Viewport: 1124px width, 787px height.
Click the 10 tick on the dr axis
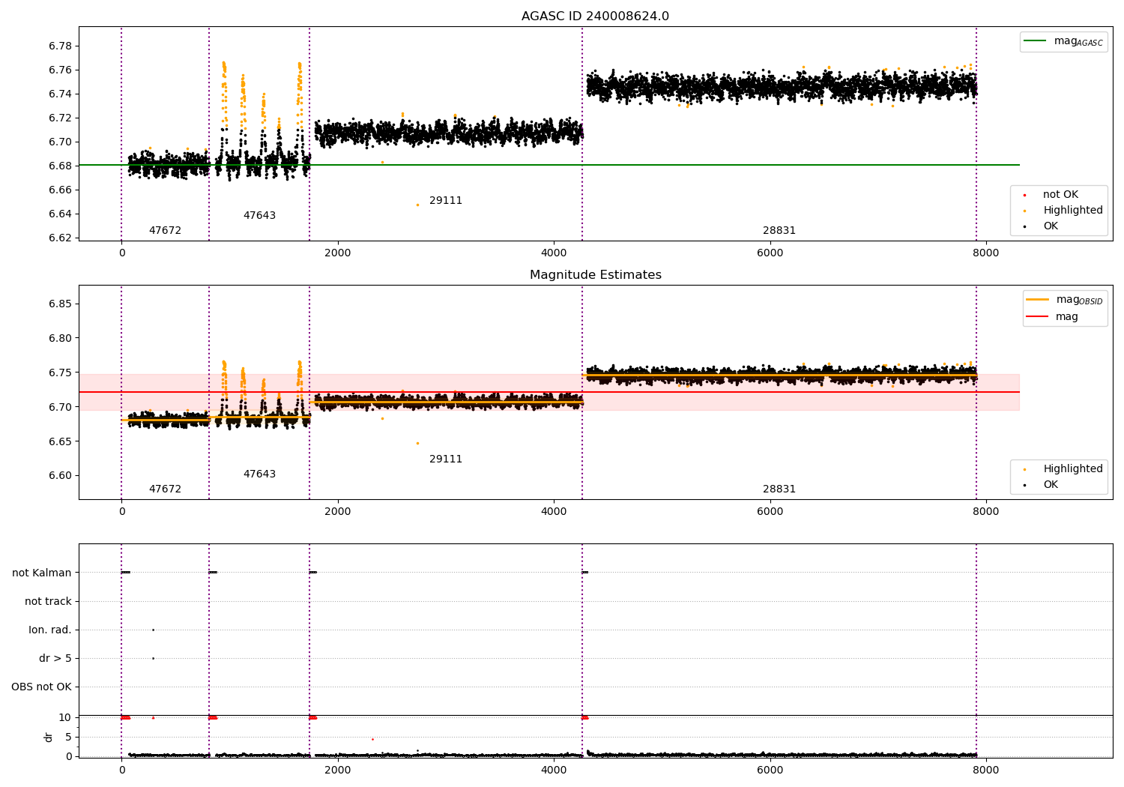click(65, 718)
